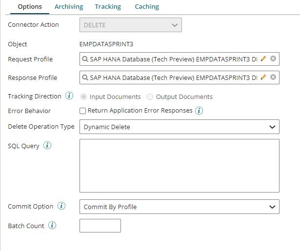300x251 pixels.
Task: Expand the Delete Operation Type dropdown
Action: [179, 127]
